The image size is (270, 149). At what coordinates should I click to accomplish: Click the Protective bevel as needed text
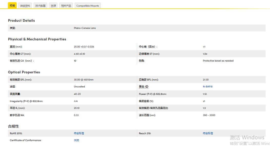coord(218,61)
